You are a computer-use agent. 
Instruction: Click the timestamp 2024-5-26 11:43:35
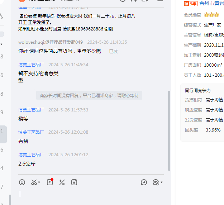[107, 42]
